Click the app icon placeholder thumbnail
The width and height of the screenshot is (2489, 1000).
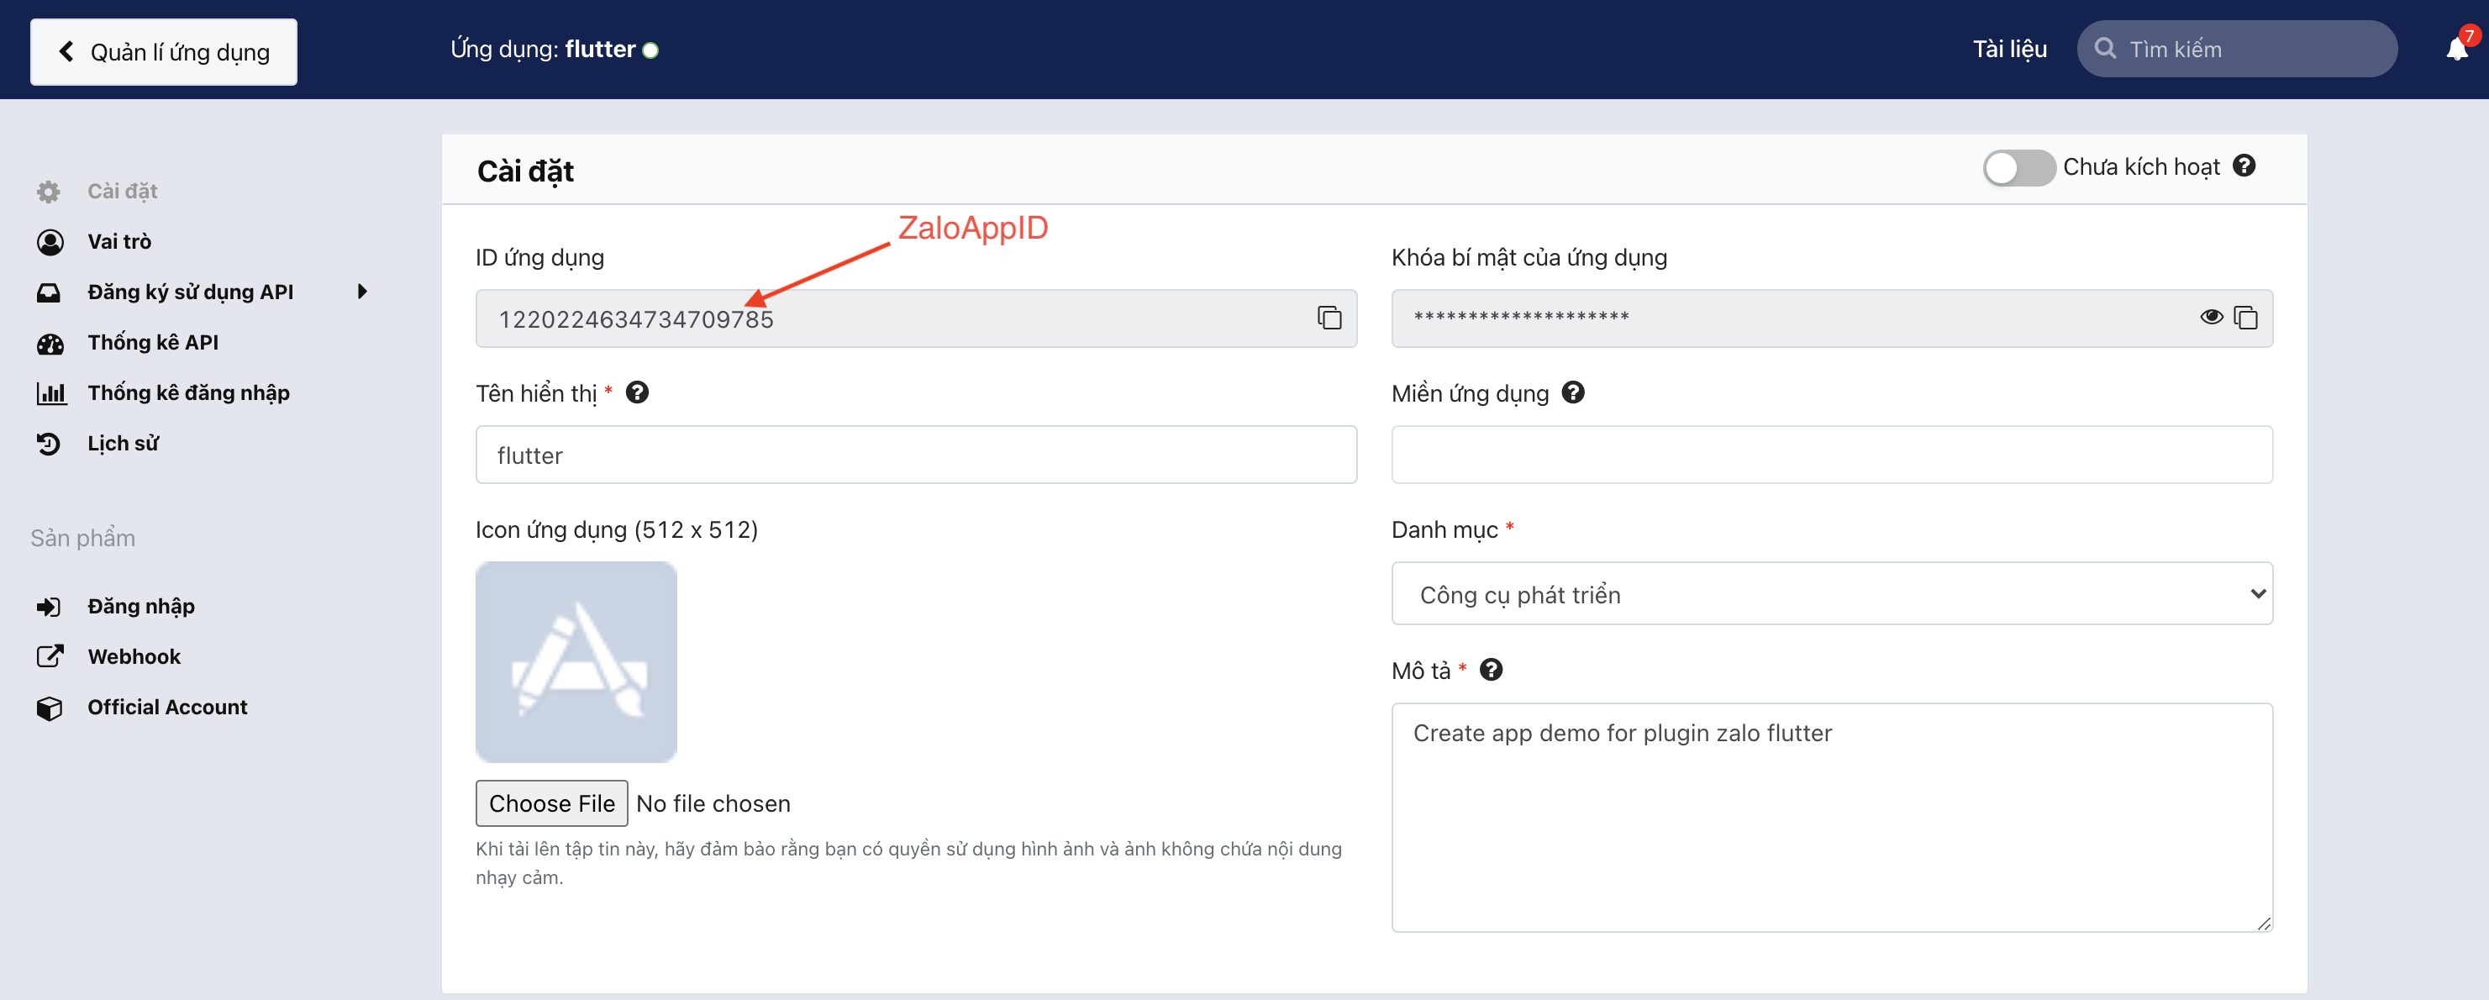coord(576,662)
